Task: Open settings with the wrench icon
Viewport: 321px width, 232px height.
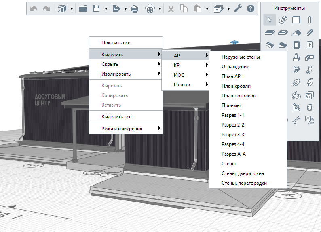Action: click(238, 8)
